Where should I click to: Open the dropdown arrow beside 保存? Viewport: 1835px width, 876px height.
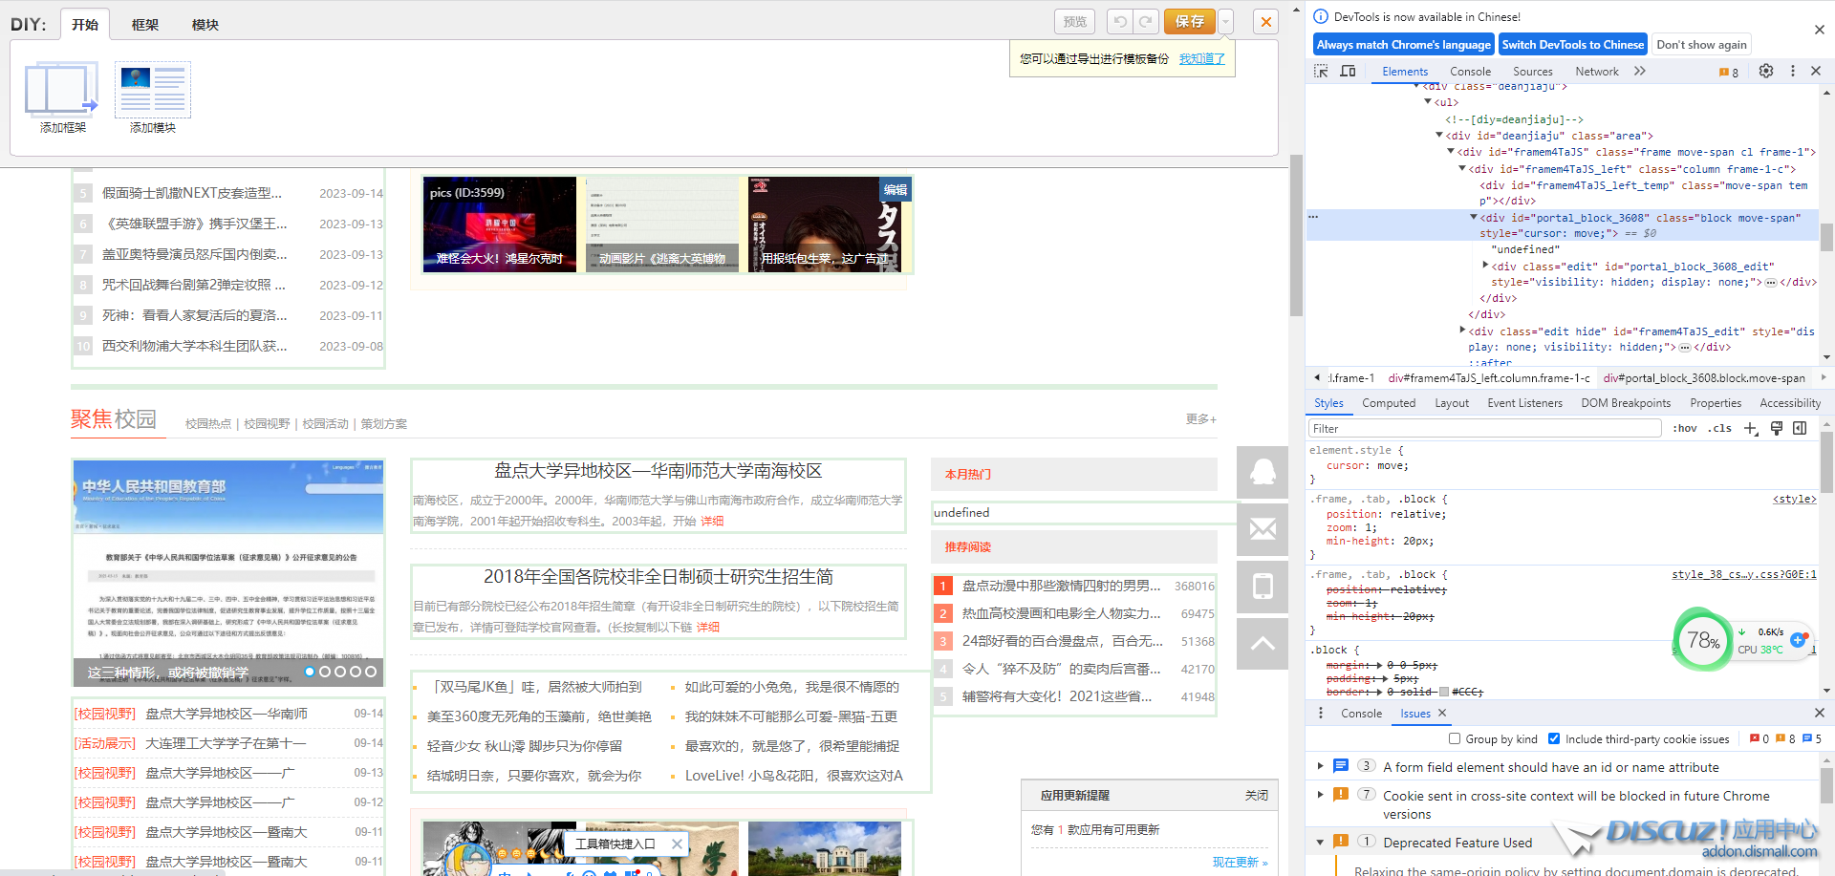(x=1226, y=21)
